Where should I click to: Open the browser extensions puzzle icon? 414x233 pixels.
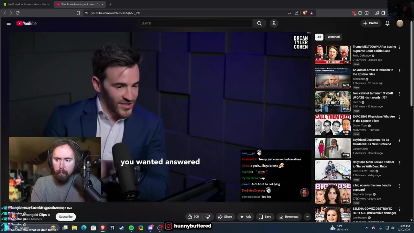(360, 13)
